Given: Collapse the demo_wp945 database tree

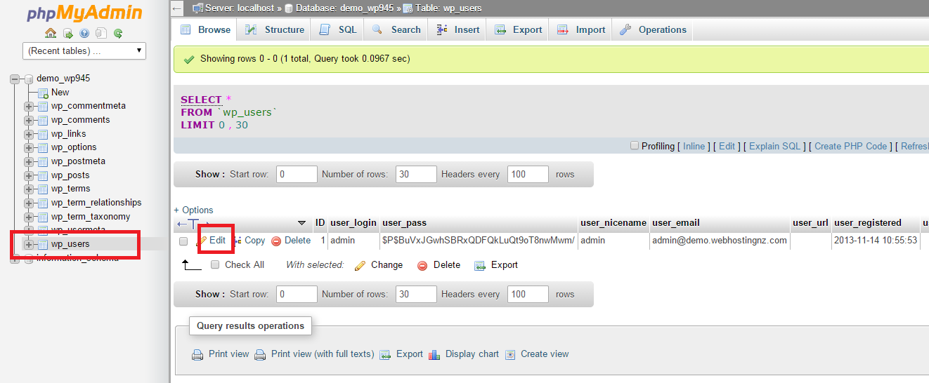Looking at the screenshot, I should tap(15, 79).
